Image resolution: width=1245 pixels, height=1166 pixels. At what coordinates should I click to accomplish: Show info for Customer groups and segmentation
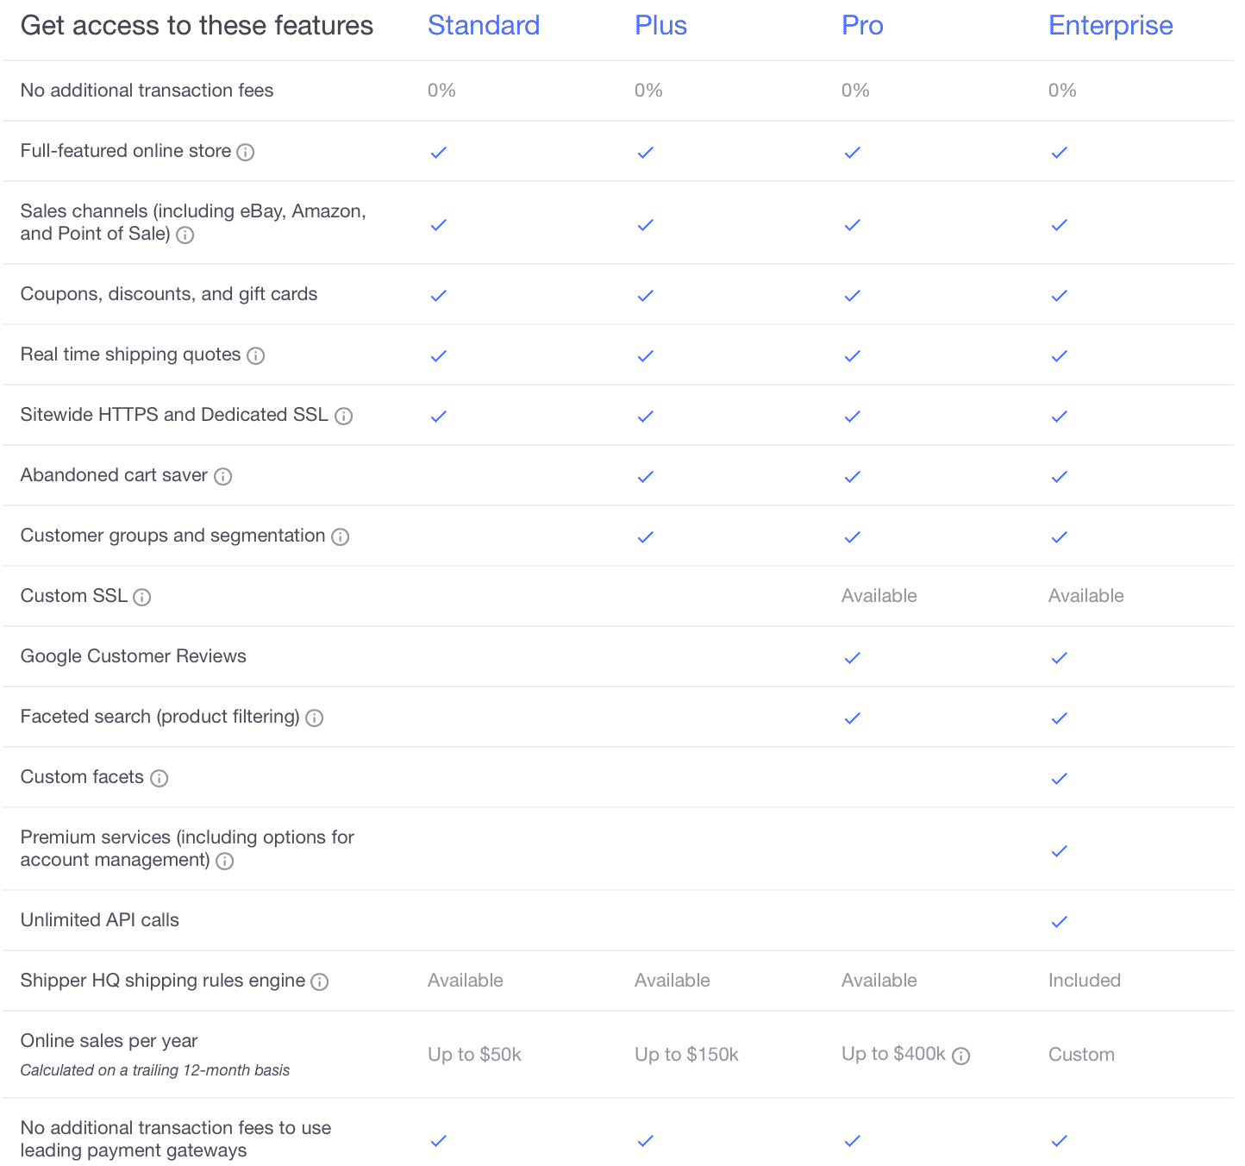341,537
